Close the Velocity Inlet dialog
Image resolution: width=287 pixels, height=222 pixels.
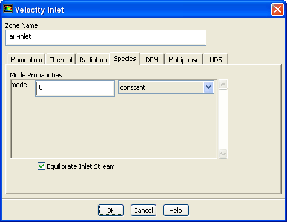(277, 10)
